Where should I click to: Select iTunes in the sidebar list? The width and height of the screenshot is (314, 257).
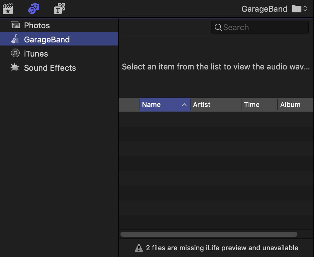tap(36, 53)
